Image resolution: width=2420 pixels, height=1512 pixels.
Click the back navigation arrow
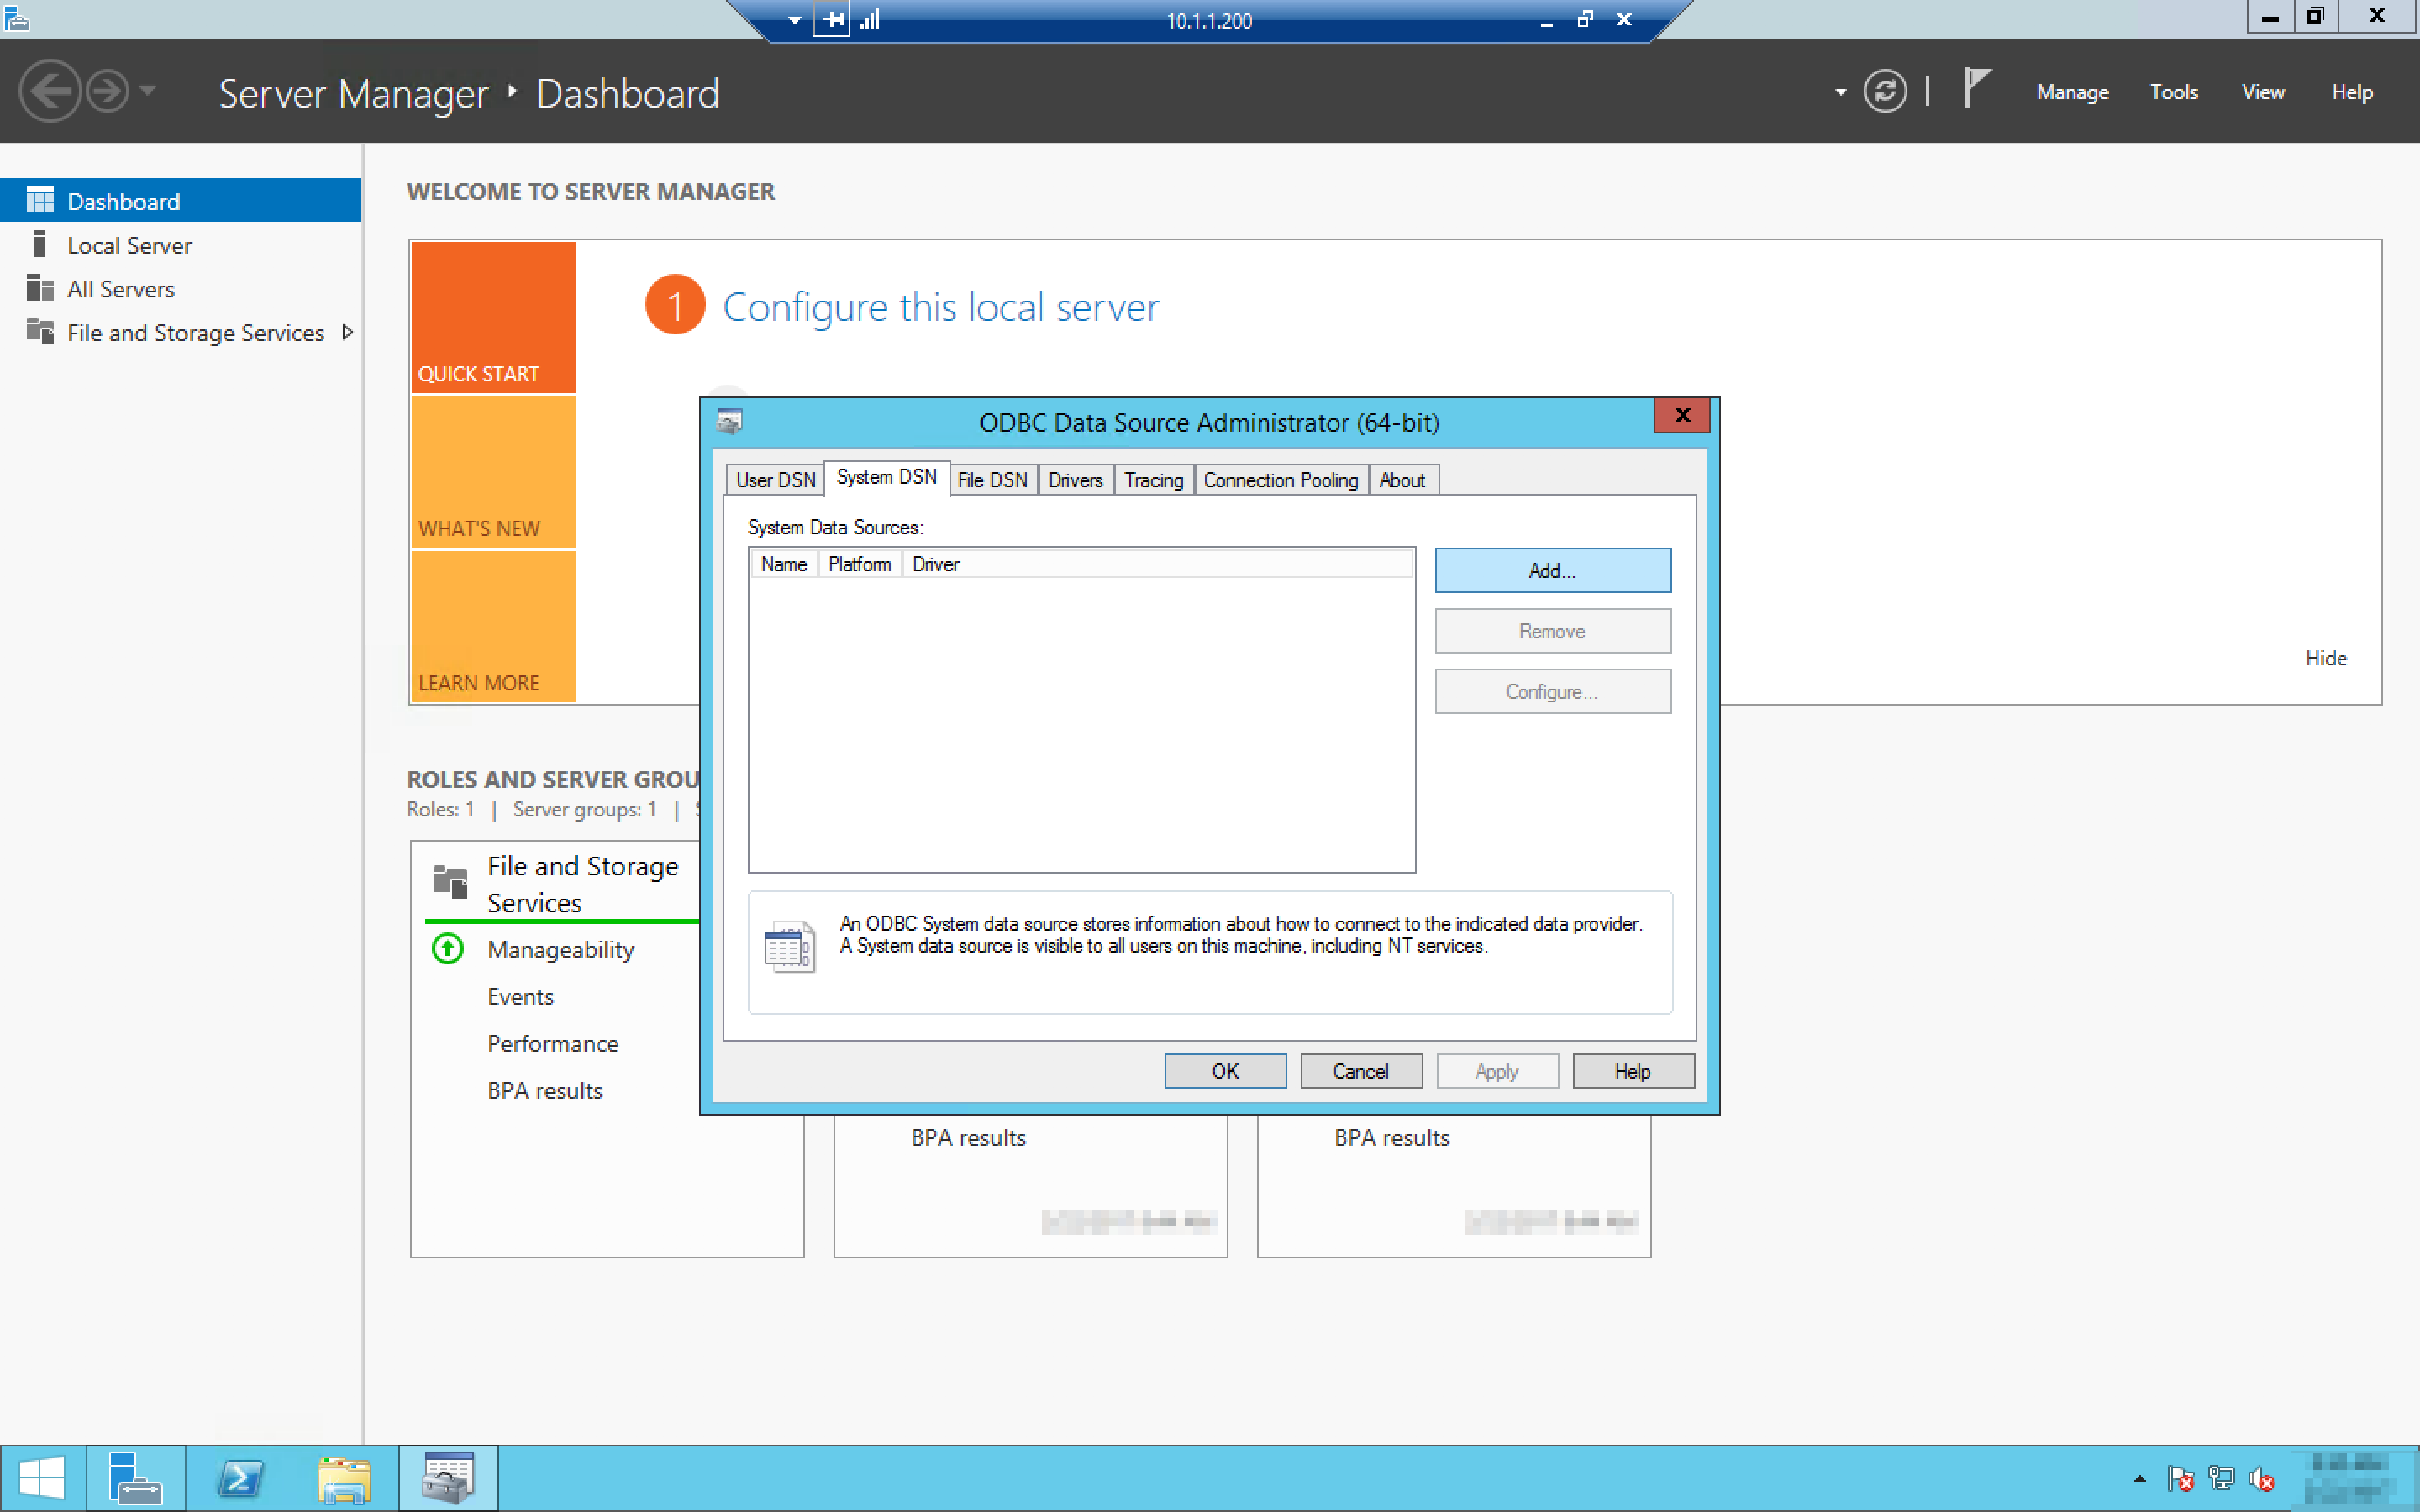coord(49,92)
